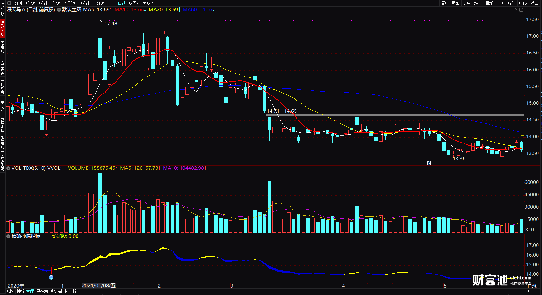The width and height of the screenshot is (542, 295).
Task: Click the 2020年 timeline label
Action: (x=16, y=286)
